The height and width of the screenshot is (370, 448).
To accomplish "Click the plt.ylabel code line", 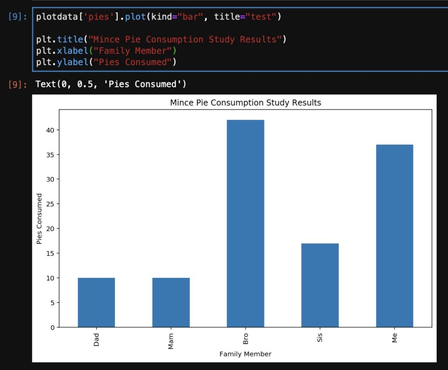I will point(106,62).
